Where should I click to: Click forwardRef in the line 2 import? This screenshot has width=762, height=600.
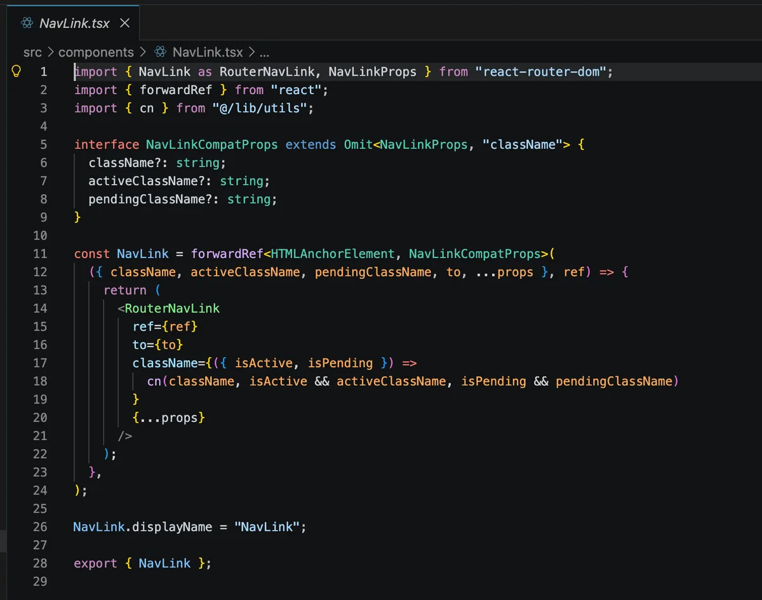coord(176,90)
